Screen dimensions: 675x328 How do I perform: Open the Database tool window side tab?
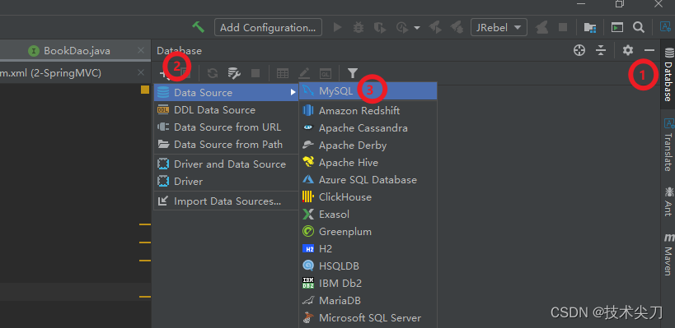668,74
